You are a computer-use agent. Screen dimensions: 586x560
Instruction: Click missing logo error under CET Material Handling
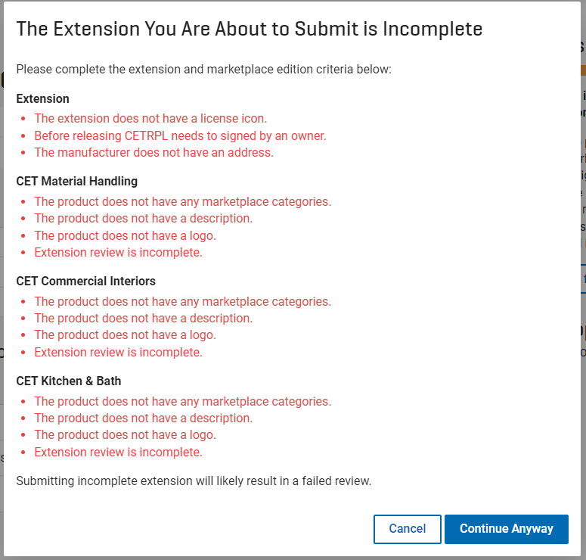click(126, 236)
